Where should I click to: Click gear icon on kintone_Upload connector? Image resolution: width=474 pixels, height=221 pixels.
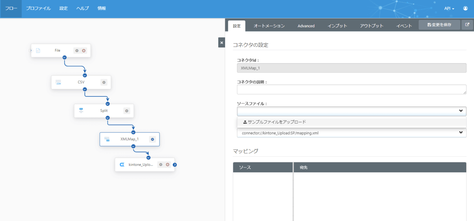(x=161, y=165)
